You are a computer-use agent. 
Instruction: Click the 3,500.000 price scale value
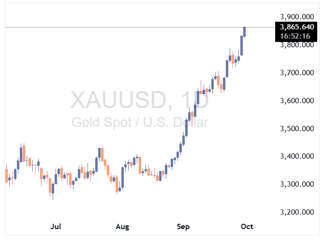tap(296, 129)
